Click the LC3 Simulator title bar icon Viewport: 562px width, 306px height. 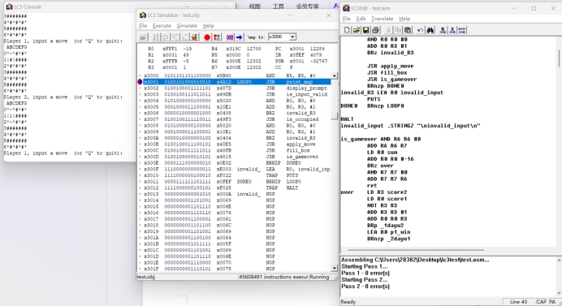tap(143, 15)
